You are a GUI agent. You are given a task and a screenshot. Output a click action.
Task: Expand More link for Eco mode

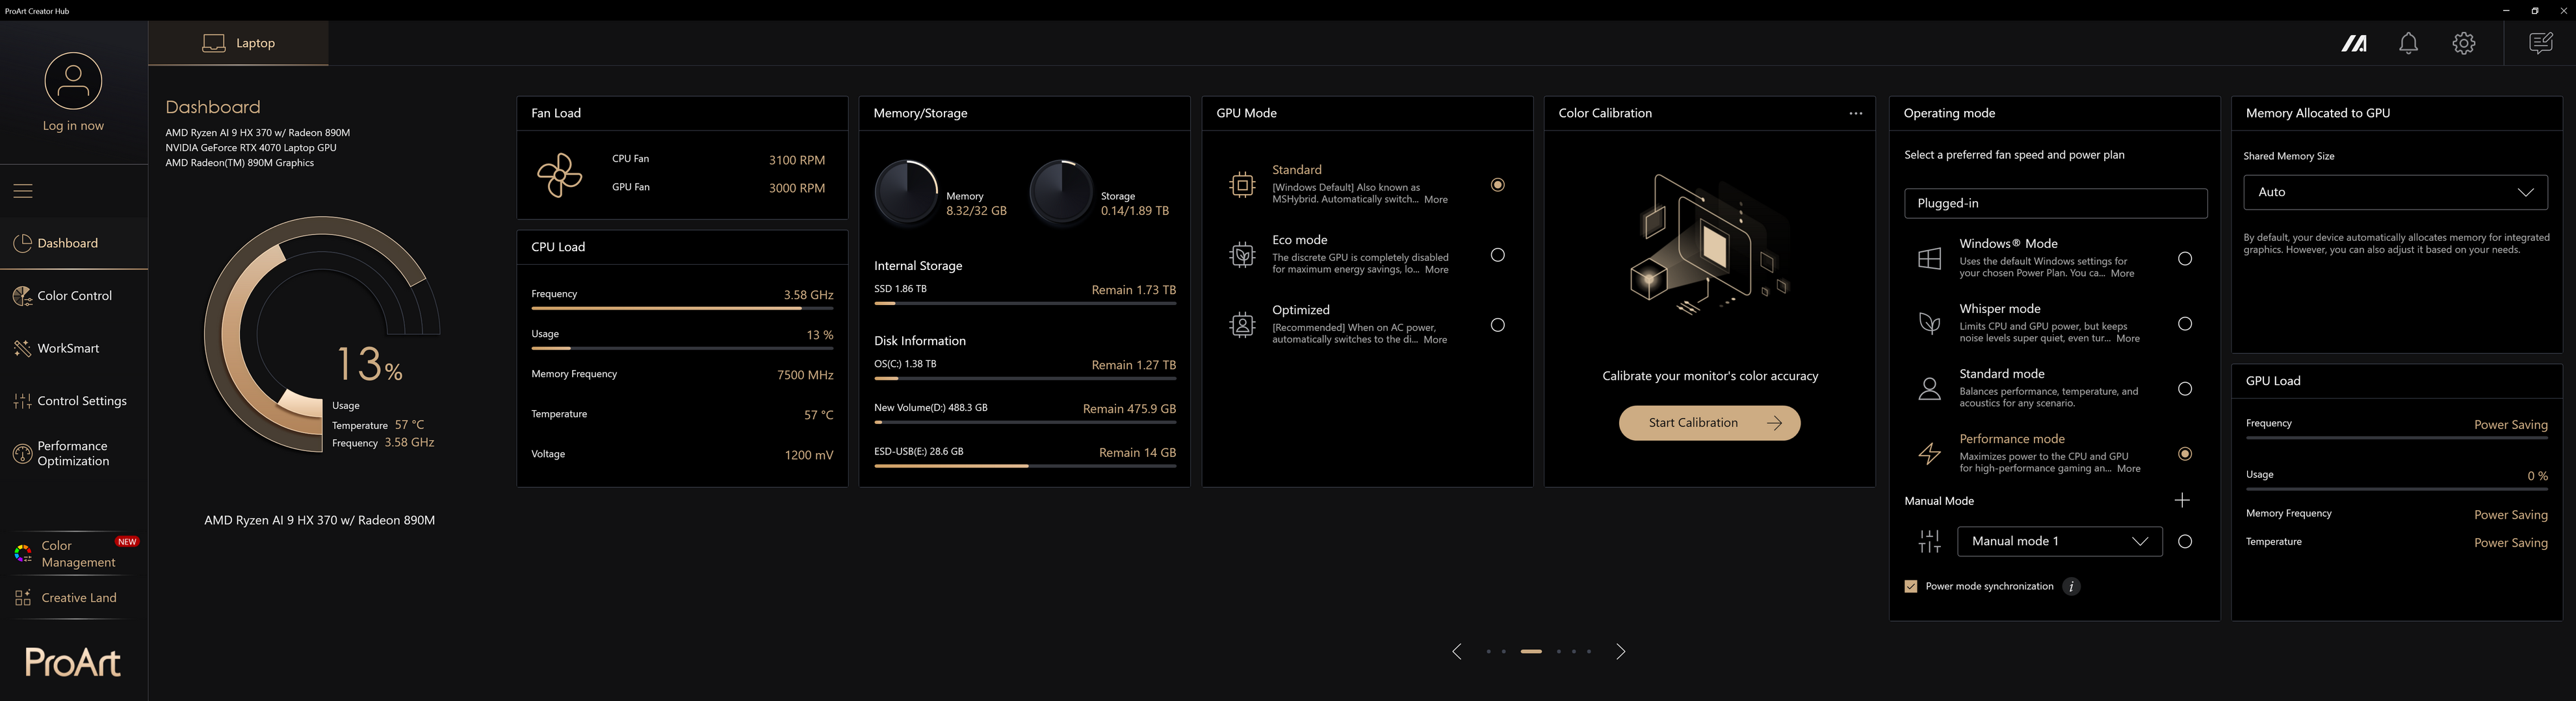click(x=1436, y=269)
